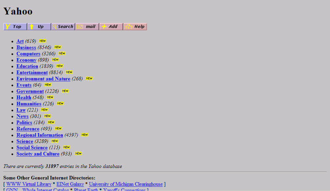Visit the Education category
This screenshot has height=191, width=330.
pyautogui.click(x=27, y=66)
